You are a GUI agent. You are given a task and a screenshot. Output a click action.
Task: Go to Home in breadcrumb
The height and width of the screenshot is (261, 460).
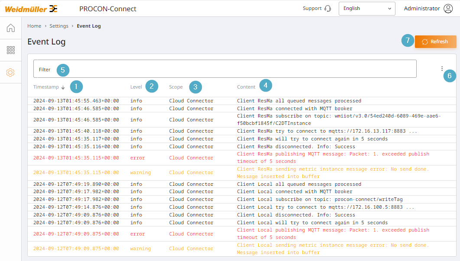34,26
